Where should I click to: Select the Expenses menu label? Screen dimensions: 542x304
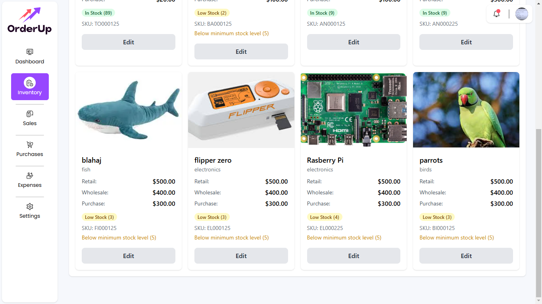coord(30,185)
